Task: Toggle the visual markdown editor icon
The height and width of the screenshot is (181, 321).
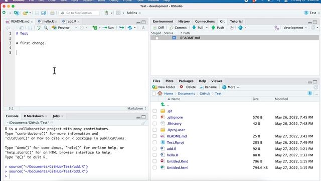Action: pyautogui.click(x=143, y=28)
